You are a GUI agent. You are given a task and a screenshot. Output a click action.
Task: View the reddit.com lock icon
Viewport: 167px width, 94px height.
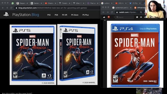pos(117,12)
